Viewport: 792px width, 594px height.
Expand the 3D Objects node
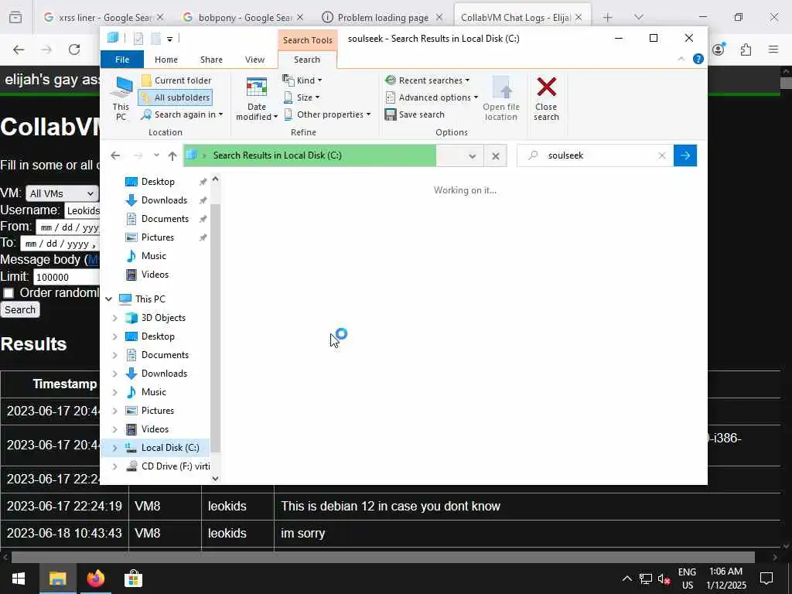pyautogui.click(x=114, y=318)
